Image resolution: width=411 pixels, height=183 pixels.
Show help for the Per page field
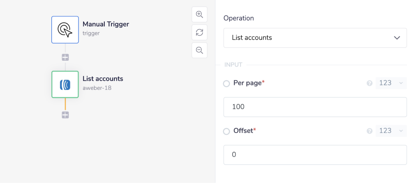point(369,83)
